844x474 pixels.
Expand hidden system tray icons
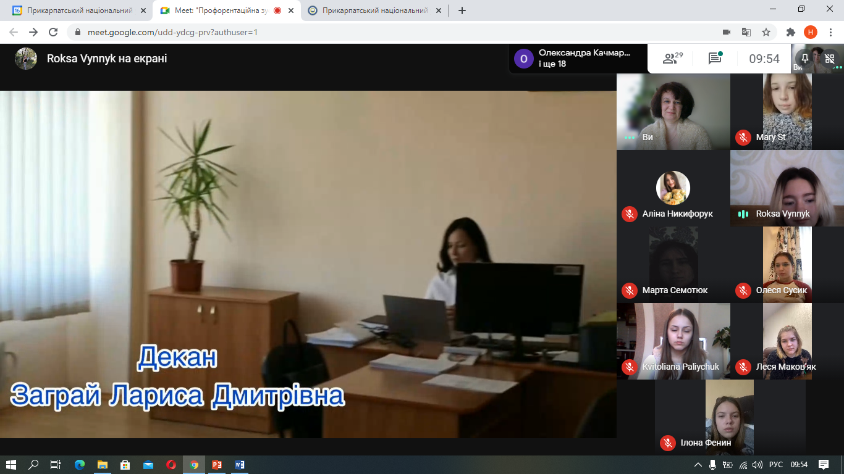coord(698,465)
